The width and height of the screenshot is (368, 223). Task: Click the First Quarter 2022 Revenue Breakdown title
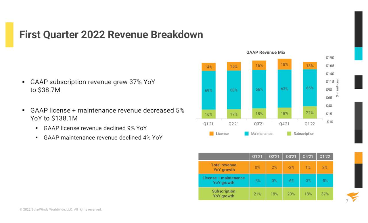[x=111, y=35]
